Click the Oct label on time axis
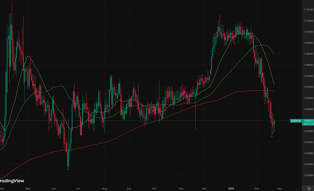Viewport: 314px width, 191px height. (154, 187)
